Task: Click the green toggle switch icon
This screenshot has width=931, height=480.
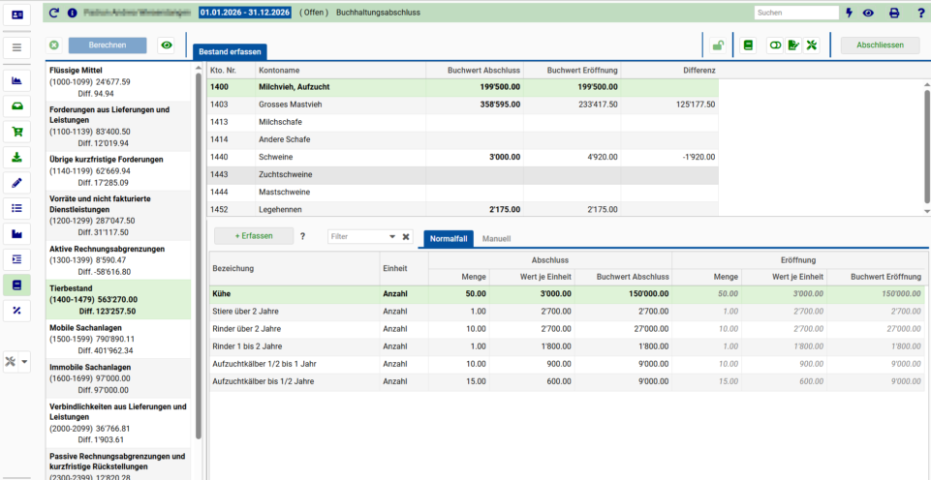Action: [775, 45]
